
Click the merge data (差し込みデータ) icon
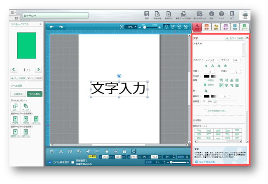pyautogui.click(x=200, y=14)
